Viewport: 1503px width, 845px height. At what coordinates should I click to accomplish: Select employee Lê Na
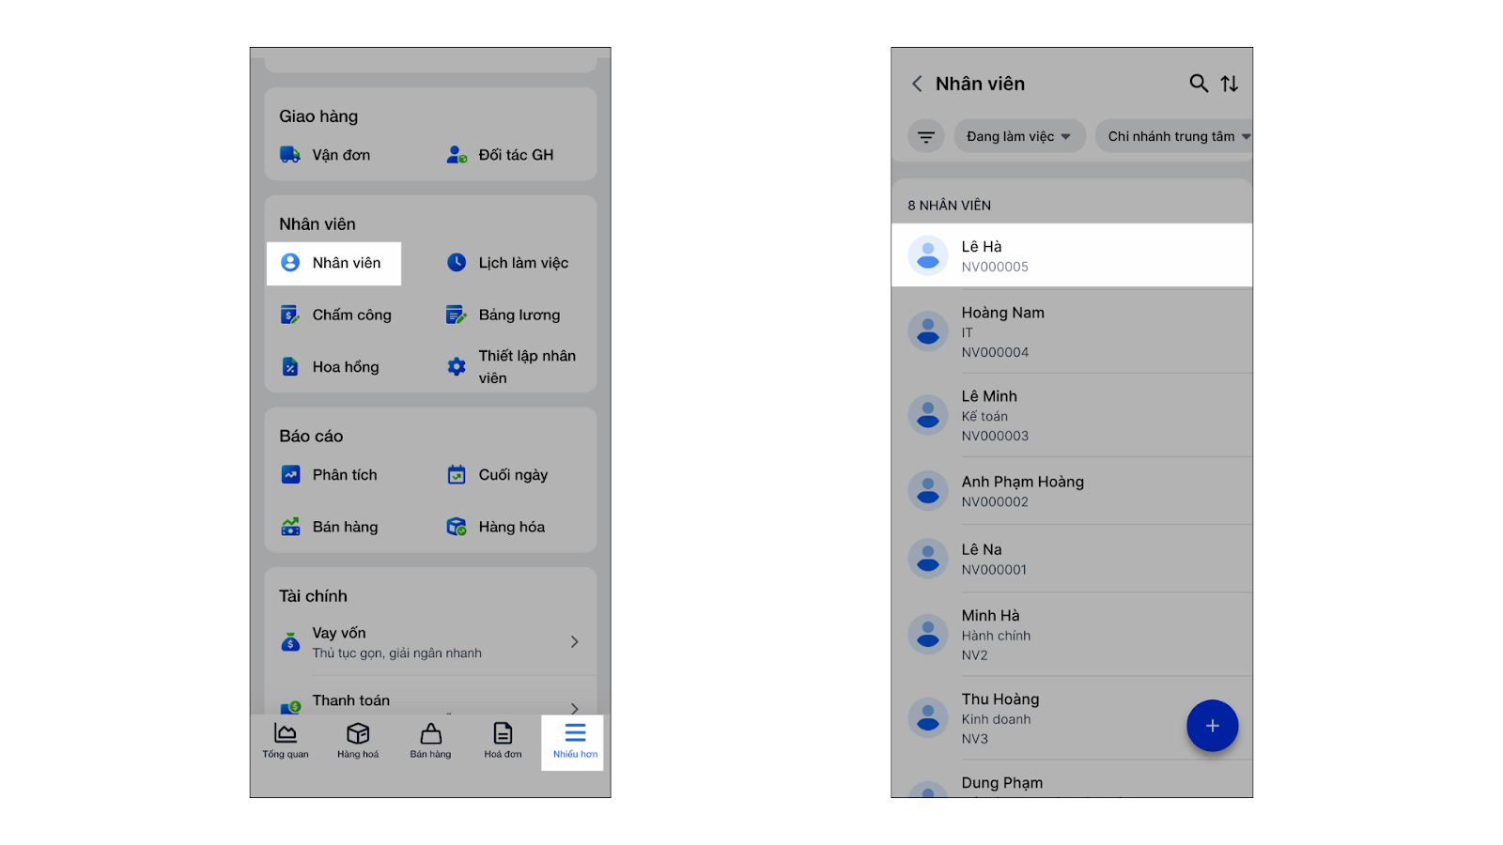click(x=1072, y=559)
